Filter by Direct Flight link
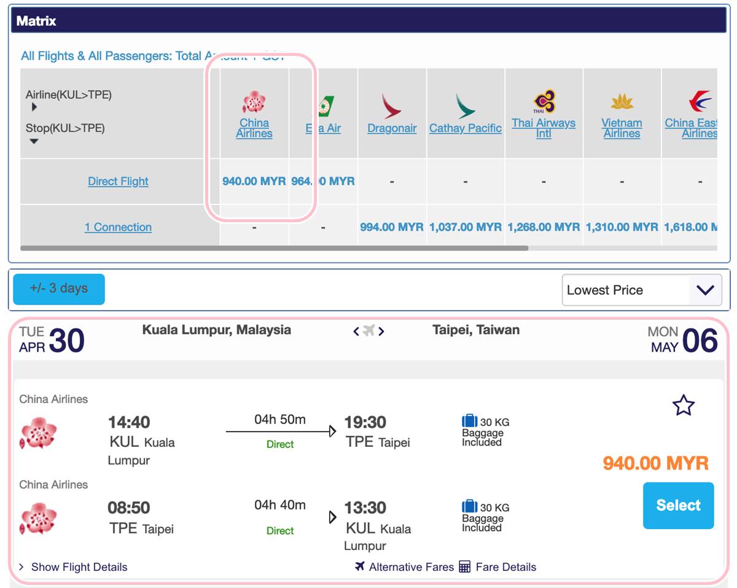Viewport: 737px width, 588px height. tap(118, 181)
